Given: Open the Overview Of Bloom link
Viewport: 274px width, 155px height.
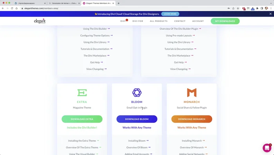Looking at the screenshot, I should pos(138,148).
